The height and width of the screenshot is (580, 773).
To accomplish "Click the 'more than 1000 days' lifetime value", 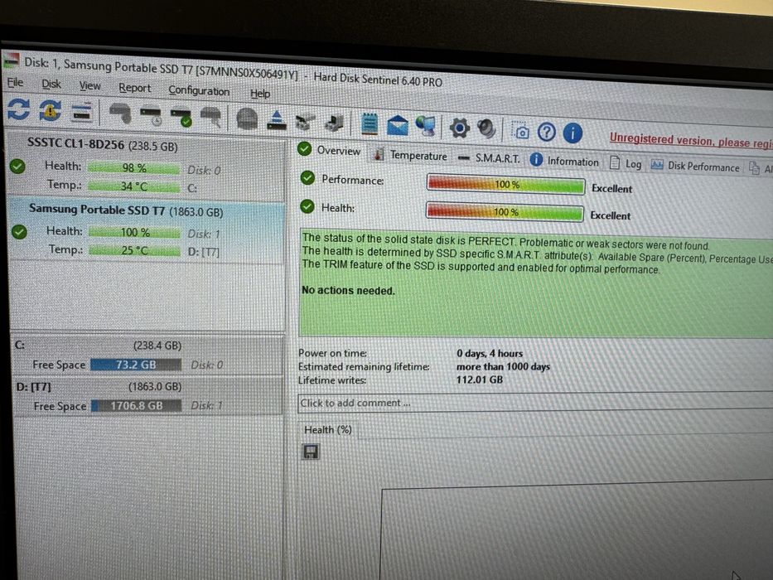I will 503,366.
